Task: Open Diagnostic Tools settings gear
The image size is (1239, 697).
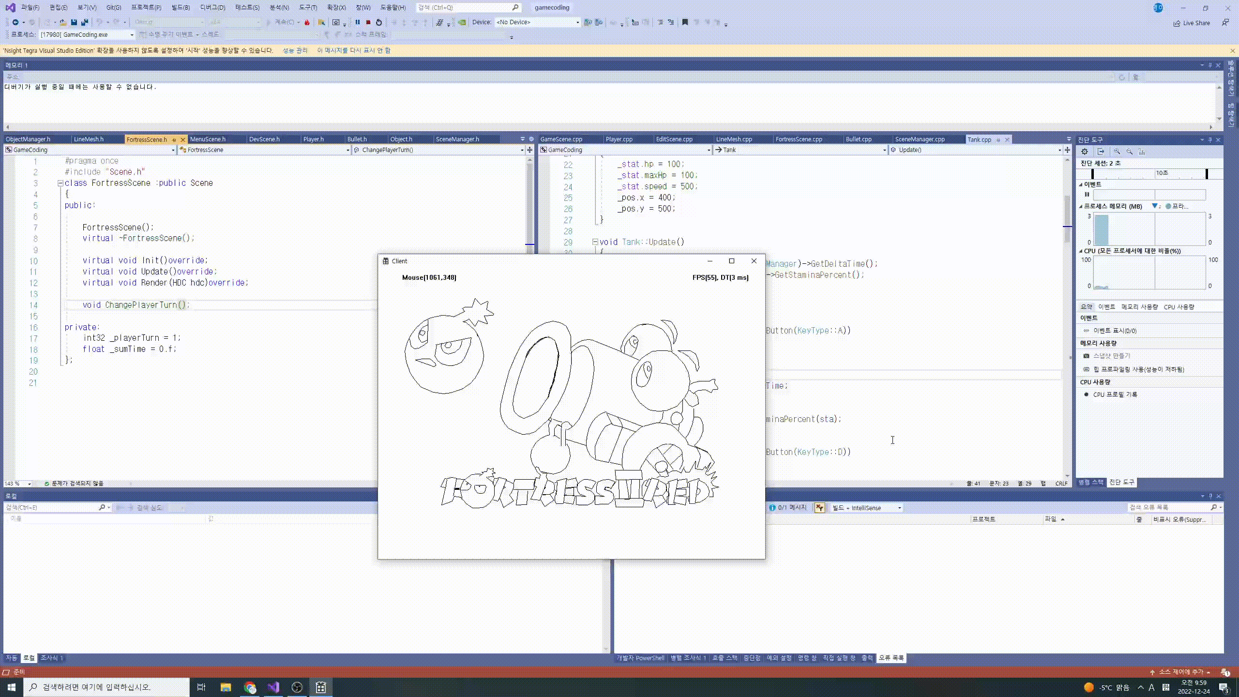Action: [1085, 152]
